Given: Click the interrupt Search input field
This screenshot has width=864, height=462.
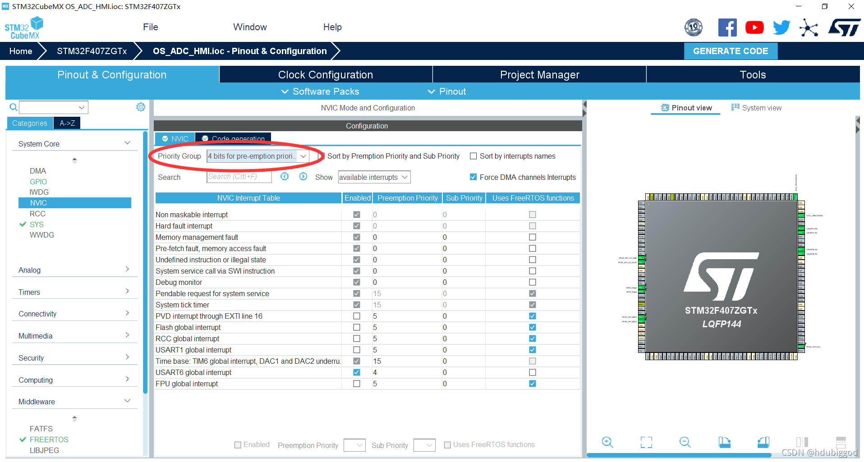Looking at the screenshot, I should pyautogui.click(x=239, y=177).
